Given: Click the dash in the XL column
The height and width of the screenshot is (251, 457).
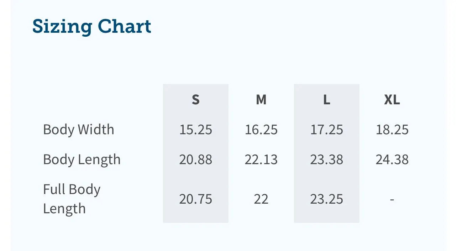Looking at the screenshot, I should [x=392, y=199].
